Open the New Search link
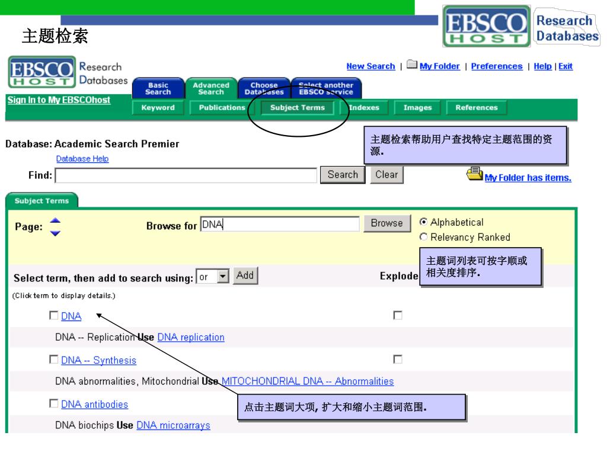The height and width of the screenshot is (455, 607). [371, 66]
